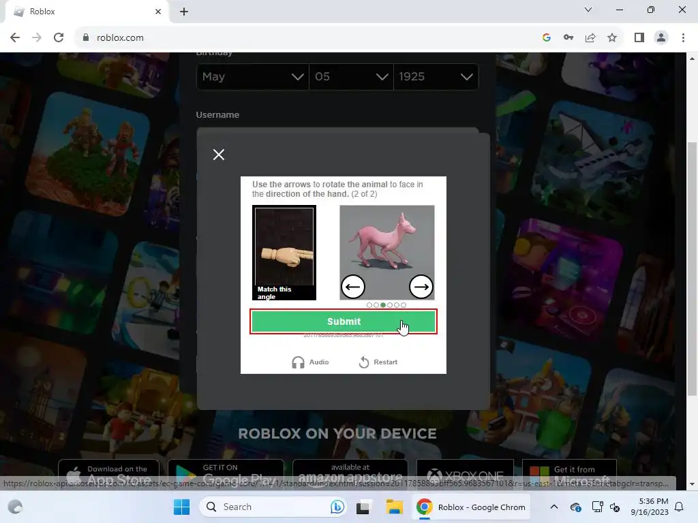Open the display tray icon

[597, 507]
